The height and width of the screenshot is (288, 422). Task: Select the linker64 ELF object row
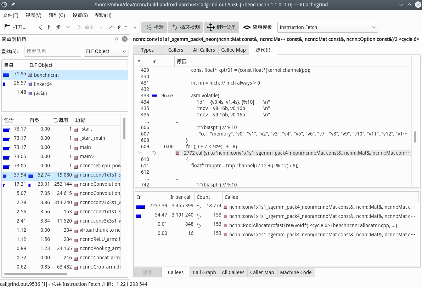pyautogui.click(x=64, y=84)
